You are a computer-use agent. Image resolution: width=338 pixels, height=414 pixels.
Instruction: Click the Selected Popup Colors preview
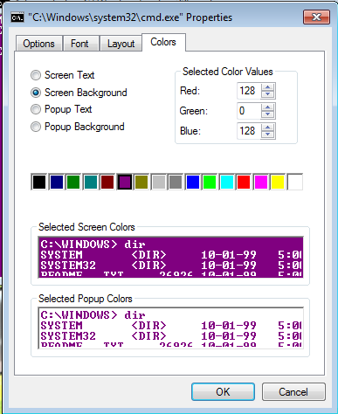point(171,328)
